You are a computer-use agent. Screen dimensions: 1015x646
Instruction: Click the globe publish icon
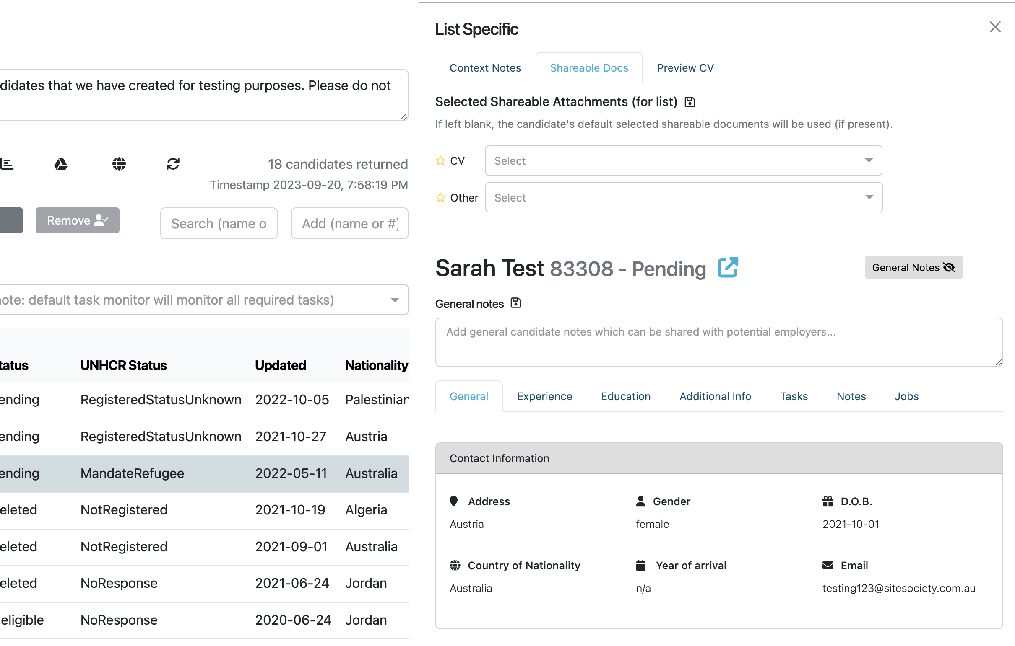tap(119, 164)
